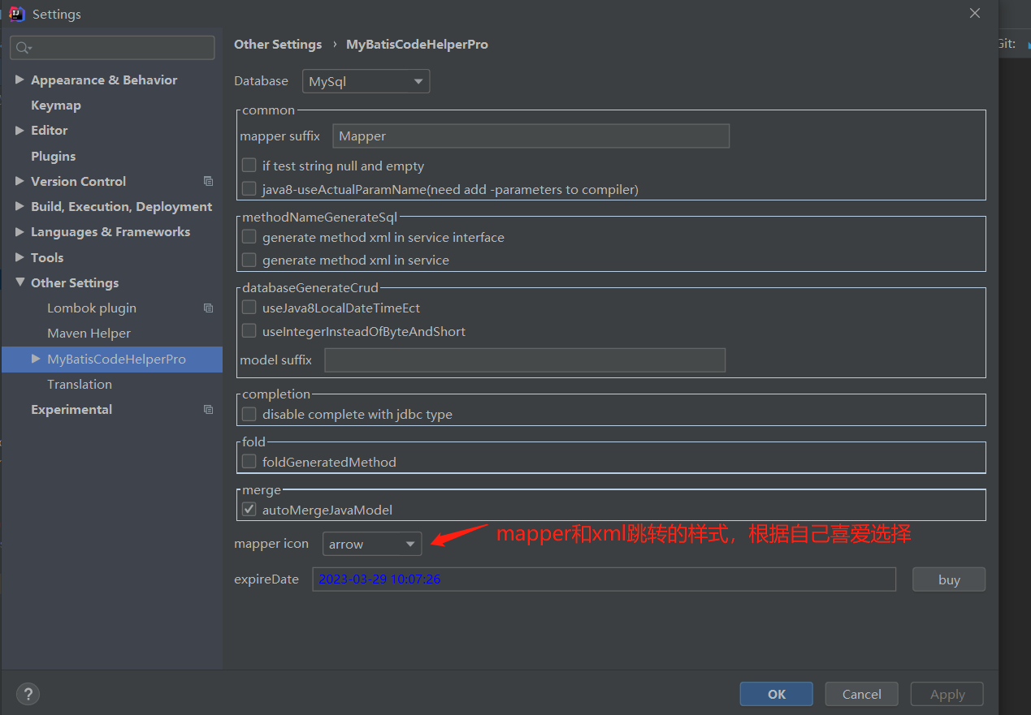Enable "if test string null and empty"
The image size is (1031, 715).
pos(249,165)
